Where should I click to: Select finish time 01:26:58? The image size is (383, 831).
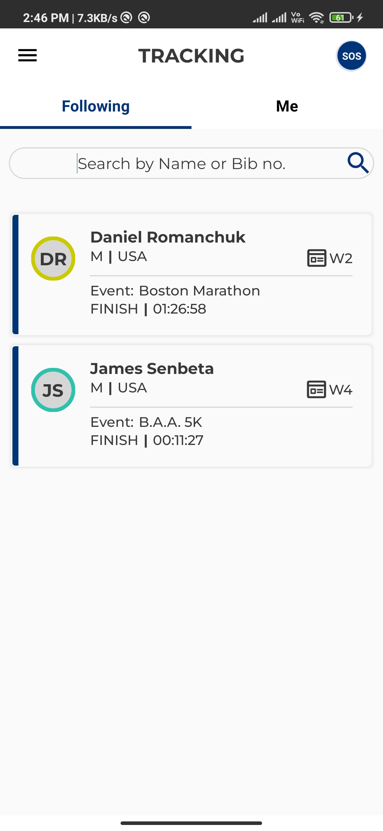click(179, 309)
